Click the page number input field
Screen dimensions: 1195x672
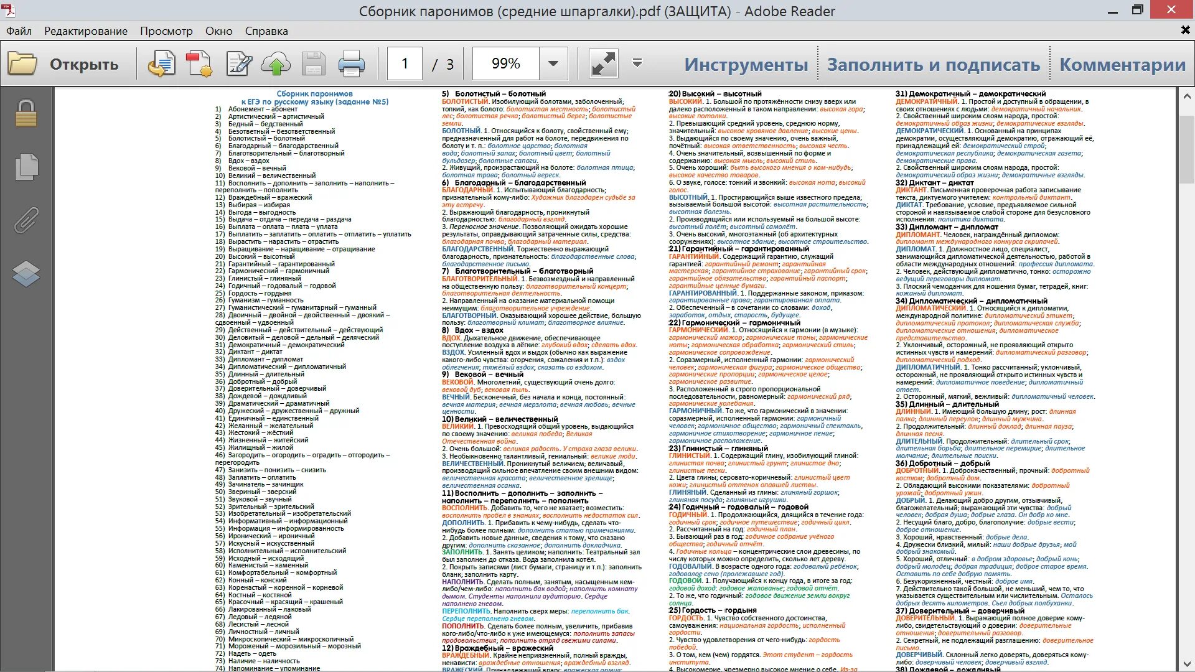point(405,63)
